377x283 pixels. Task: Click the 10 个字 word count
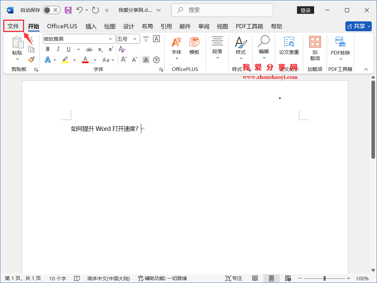click(x=58, y=278)
